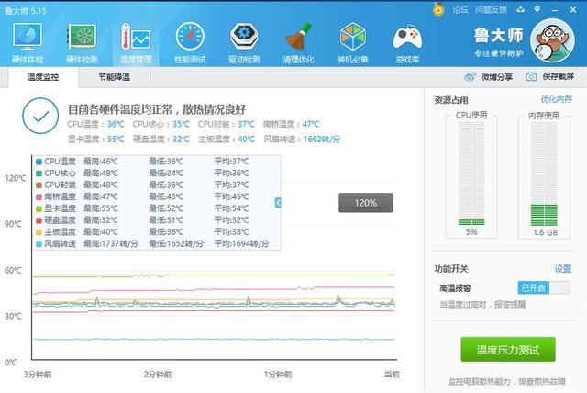
Task: Click the 当前 time axis label
Action: click(392, 375)
